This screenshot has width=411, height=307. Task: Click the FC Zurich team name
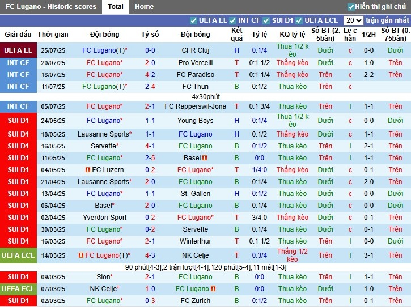tap(195, 300)
